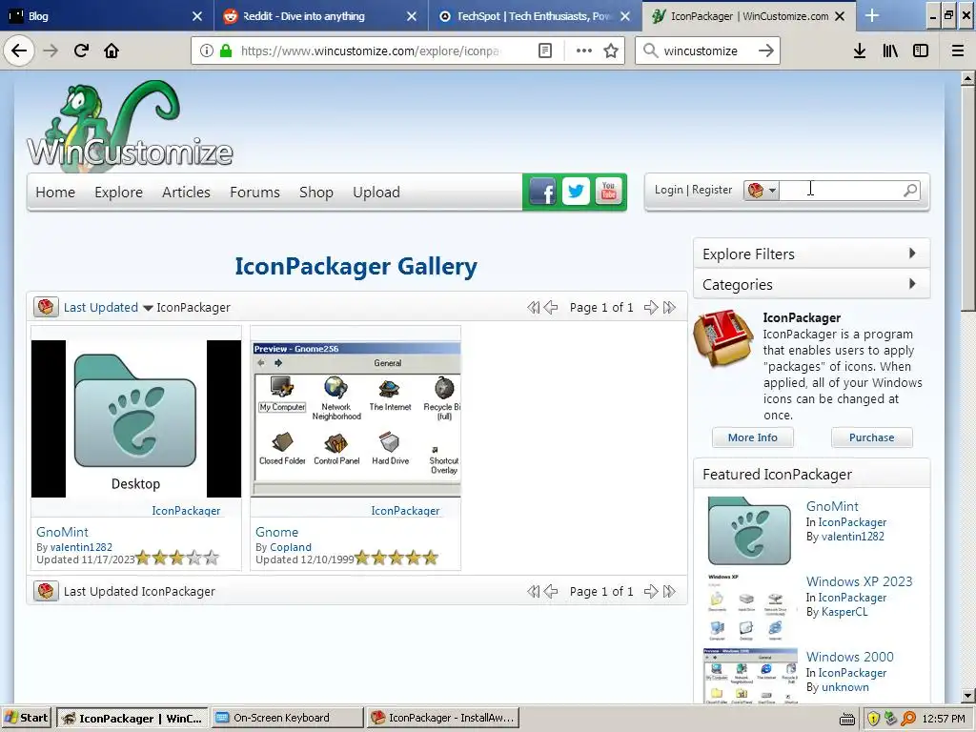Click the Login link

[x=668, y=190]
